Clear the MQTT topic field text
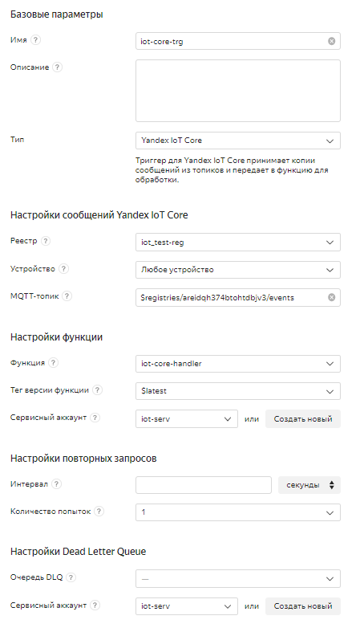This screenshot has width=364, height=628. click(x=332, y=298)
